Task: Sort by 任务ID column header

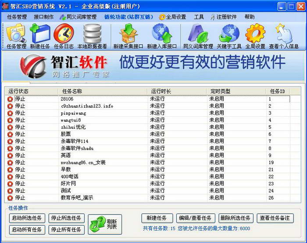Action: (278, 91)
